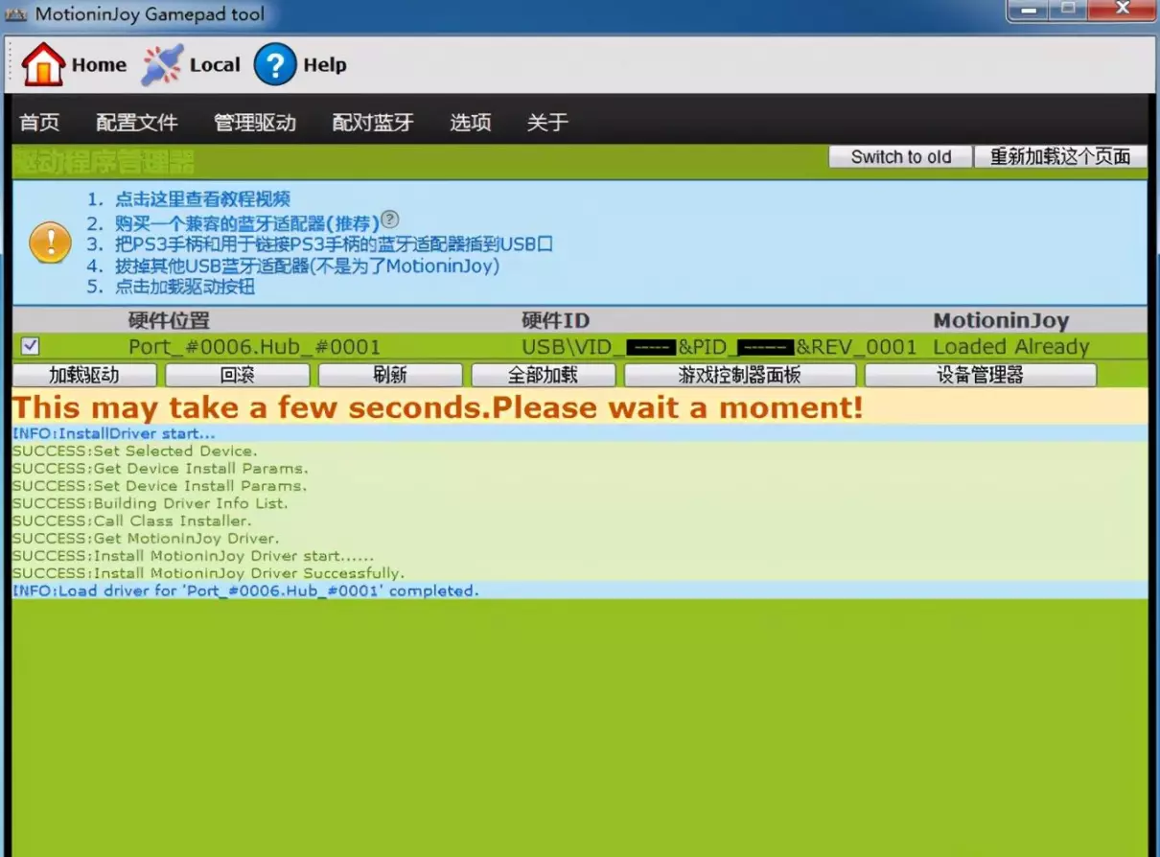Click the Local plug connection icon
1160x857 pixels.
[162, 64]
